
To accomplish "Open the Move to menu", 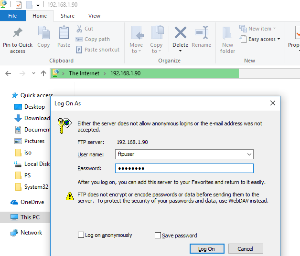I will 136,40.
